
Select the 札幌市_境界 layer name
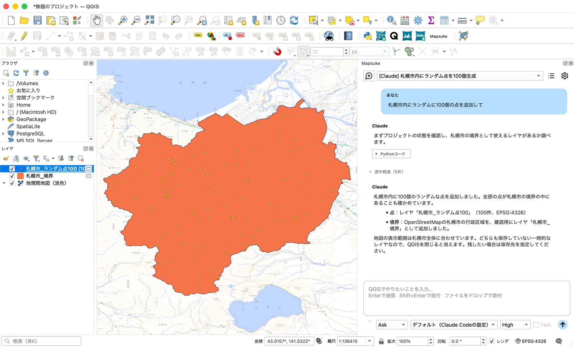(x=39, y=176)
